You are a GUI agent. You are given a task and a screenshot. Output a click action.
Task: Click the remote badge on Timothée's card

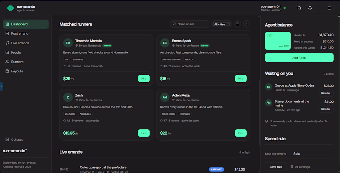(x=107, y=46)
